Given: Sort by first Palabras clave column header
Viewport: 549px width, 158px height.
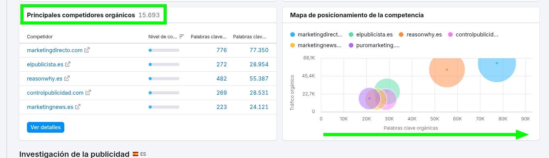Looking at the screenshot, I should click(x=208, y=37).
